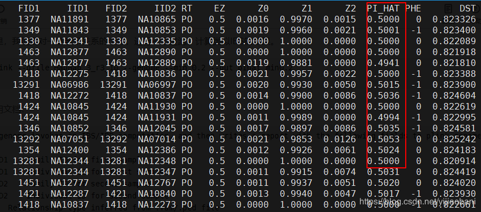481x212 pixels.
Task: Select sample ID NA11891
Action: coord(70,19)
